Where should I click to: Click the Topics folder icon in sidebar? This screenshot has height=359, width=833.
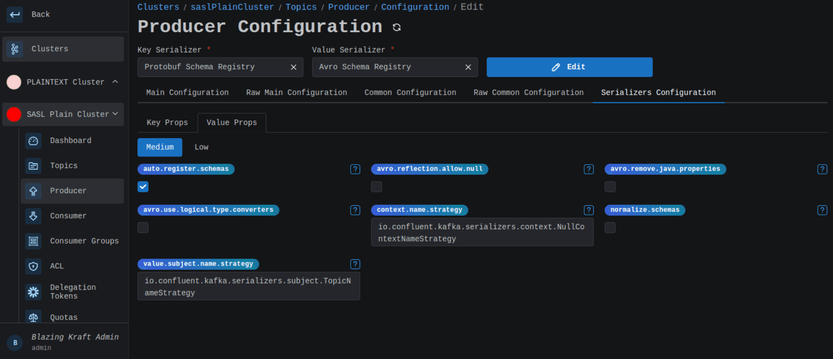[33, 166]
